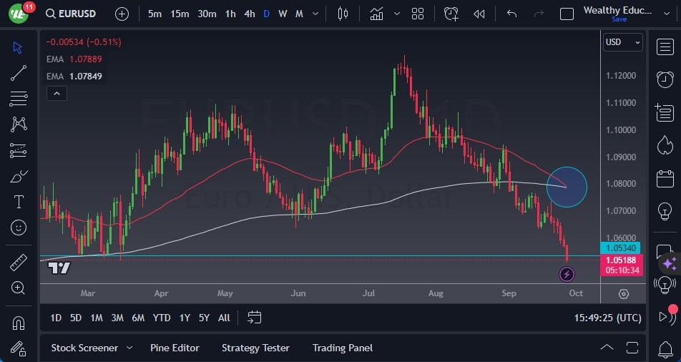Viewport: 681px width, 362px height.
Task: Open indicators chart icon
Action: tap(377, 14)
